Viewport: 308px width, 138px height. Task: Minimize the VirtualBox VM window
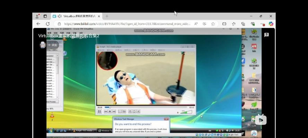[224, 29]
